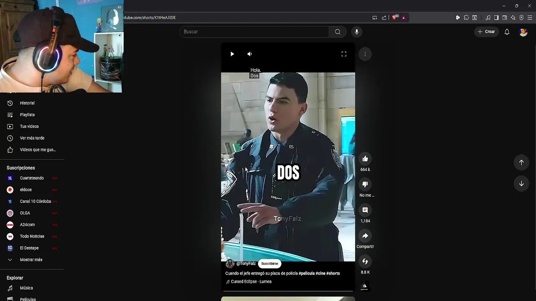Click the Crear button
The height and width of the screenshot is (301, 536).
pyautogui.click(x=486, y=32)
